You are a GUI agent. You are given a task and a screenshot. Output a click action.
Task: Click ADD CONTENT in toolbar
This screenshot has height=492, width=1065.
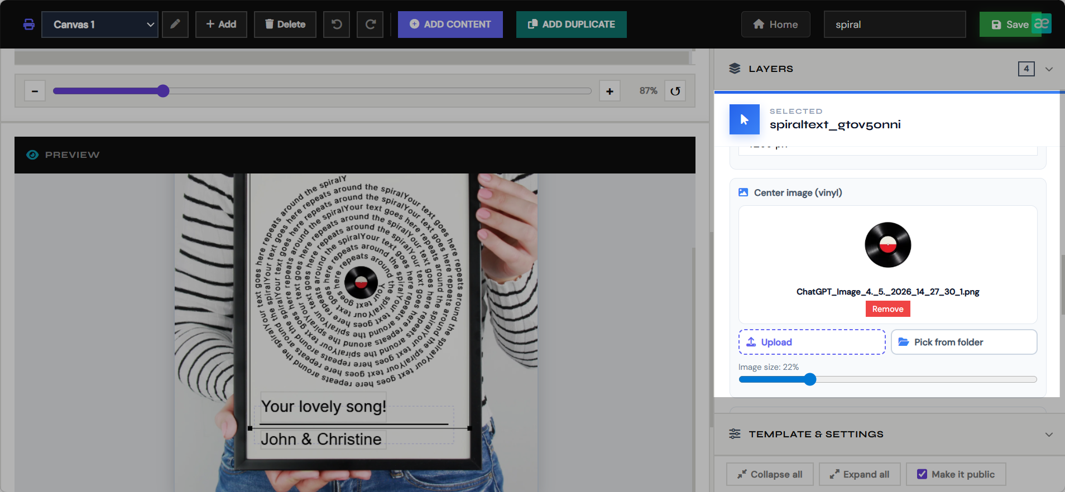click(450, 25)
